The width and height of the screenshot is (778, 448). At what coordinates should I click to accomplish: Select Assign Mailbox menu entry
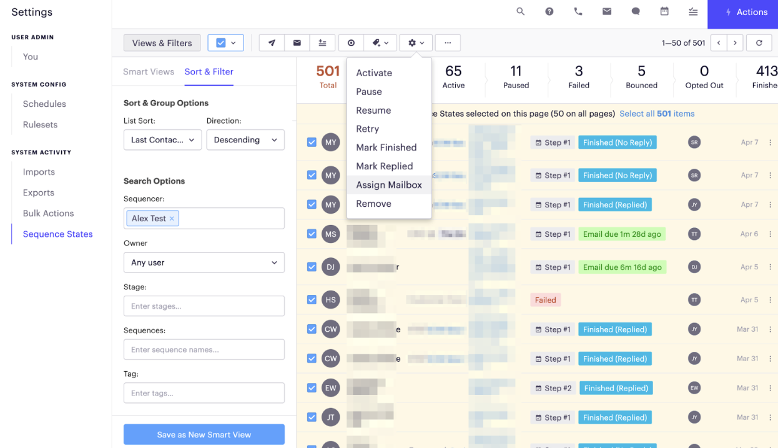(389, 185)
